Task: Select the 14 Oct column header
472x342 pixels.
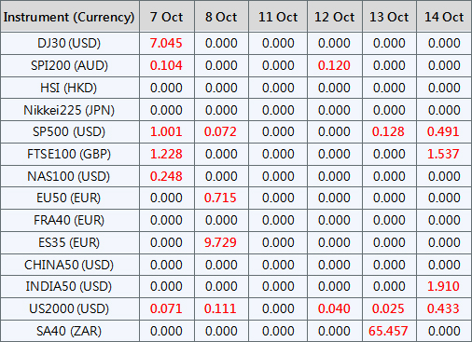Action: (444, 17)
